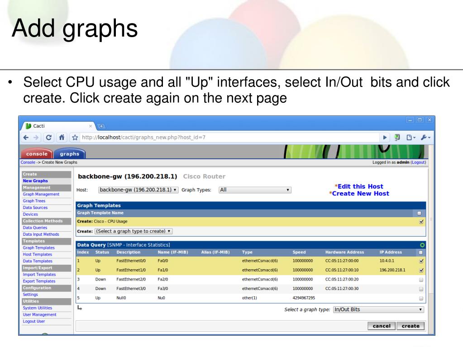
Task: Open Host Templates in the sidebar
Action: point(38,254)
